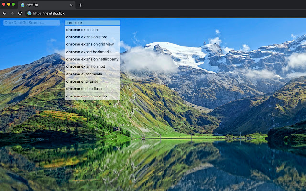Close the New Tab tab
Viewport: 306px width, 191px height.
[x=72, y=5]
